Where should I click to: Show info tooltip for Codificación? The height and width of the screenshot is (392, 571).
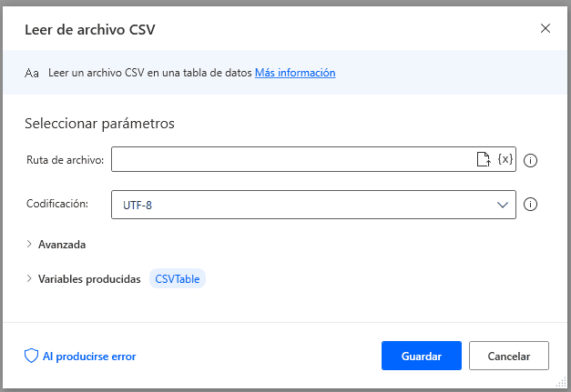(x=530, y=205)
